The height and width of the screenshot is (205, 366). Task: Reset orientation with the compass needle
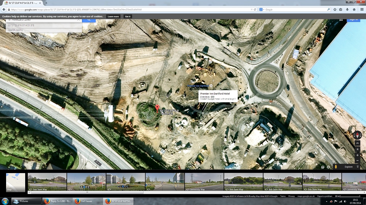pos(357,135)
